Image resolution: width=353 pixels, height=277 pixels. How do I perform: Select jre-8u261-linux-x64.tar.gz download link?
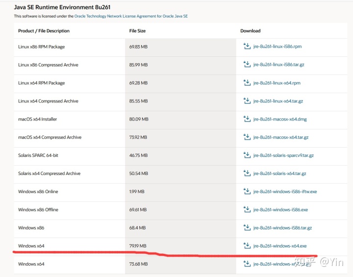(278, 101)
